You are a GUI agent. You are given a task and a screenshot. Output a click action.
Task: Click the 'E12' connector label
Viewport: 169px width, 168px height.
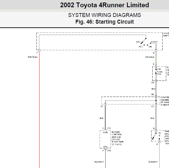coord(109,128)
